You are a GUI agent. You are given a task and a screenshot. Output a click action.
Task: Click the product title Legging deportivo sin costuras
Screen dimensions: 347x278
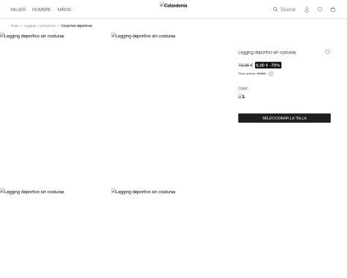(x=267, y=52)
